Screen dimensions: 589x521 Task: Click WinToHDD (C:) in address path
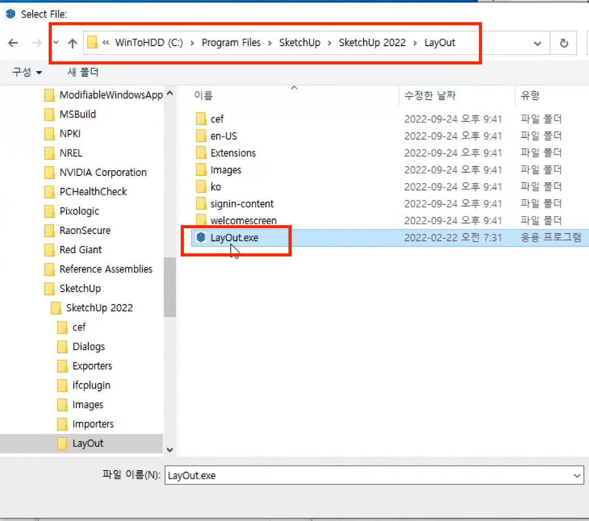[149, 43]
